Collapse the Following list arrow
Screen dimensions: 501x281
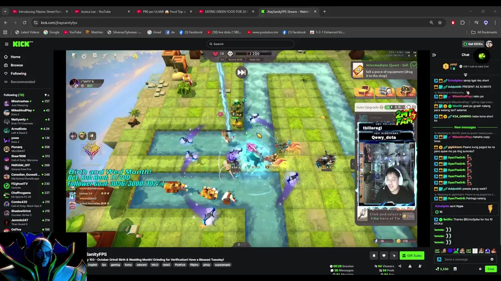tap(46, 95)
